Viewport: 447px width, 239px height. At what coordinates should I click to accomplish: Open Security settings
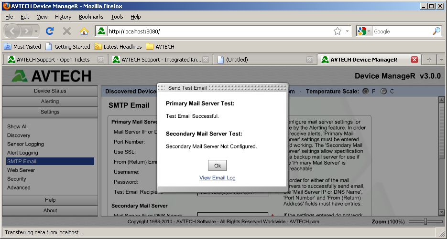[17, 179]
